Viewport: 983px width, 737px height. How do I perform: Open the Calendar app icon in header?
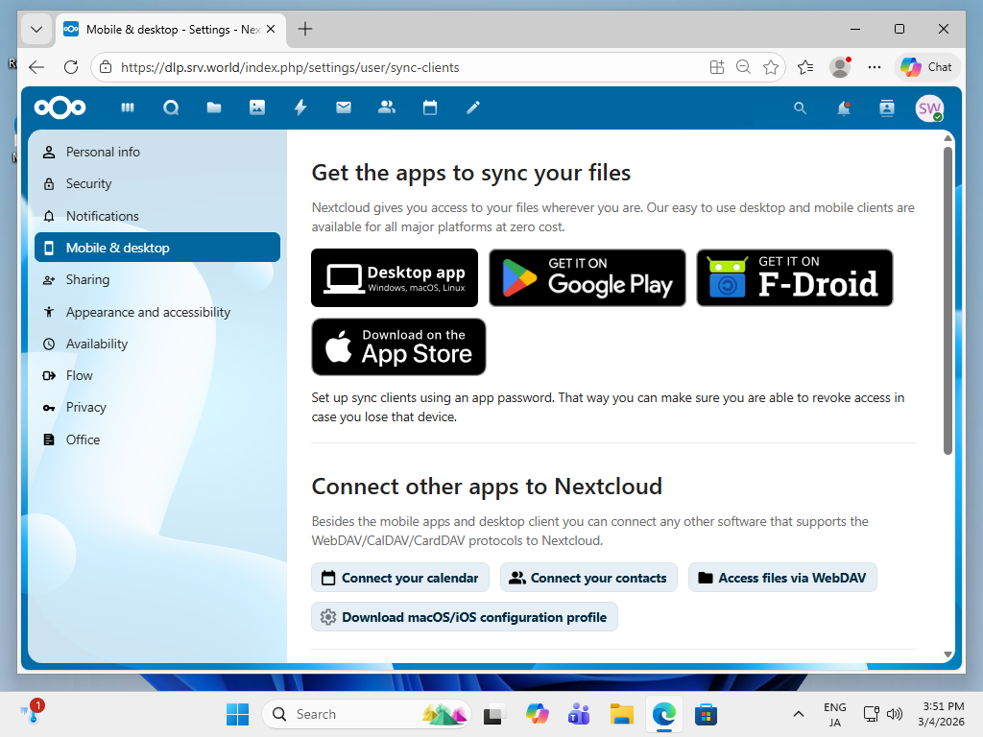430,107
